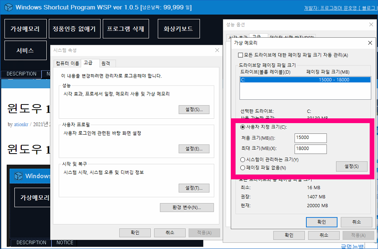
Task: Enable automatic paging file management for all drives
Action: tap(240, 55)
